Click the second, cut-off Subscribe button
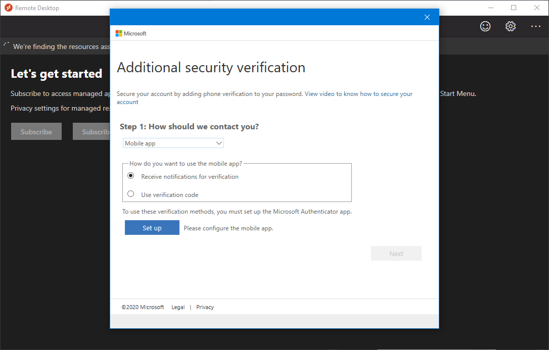This screenshot has width=549, height=350. [x=91, y=131]
